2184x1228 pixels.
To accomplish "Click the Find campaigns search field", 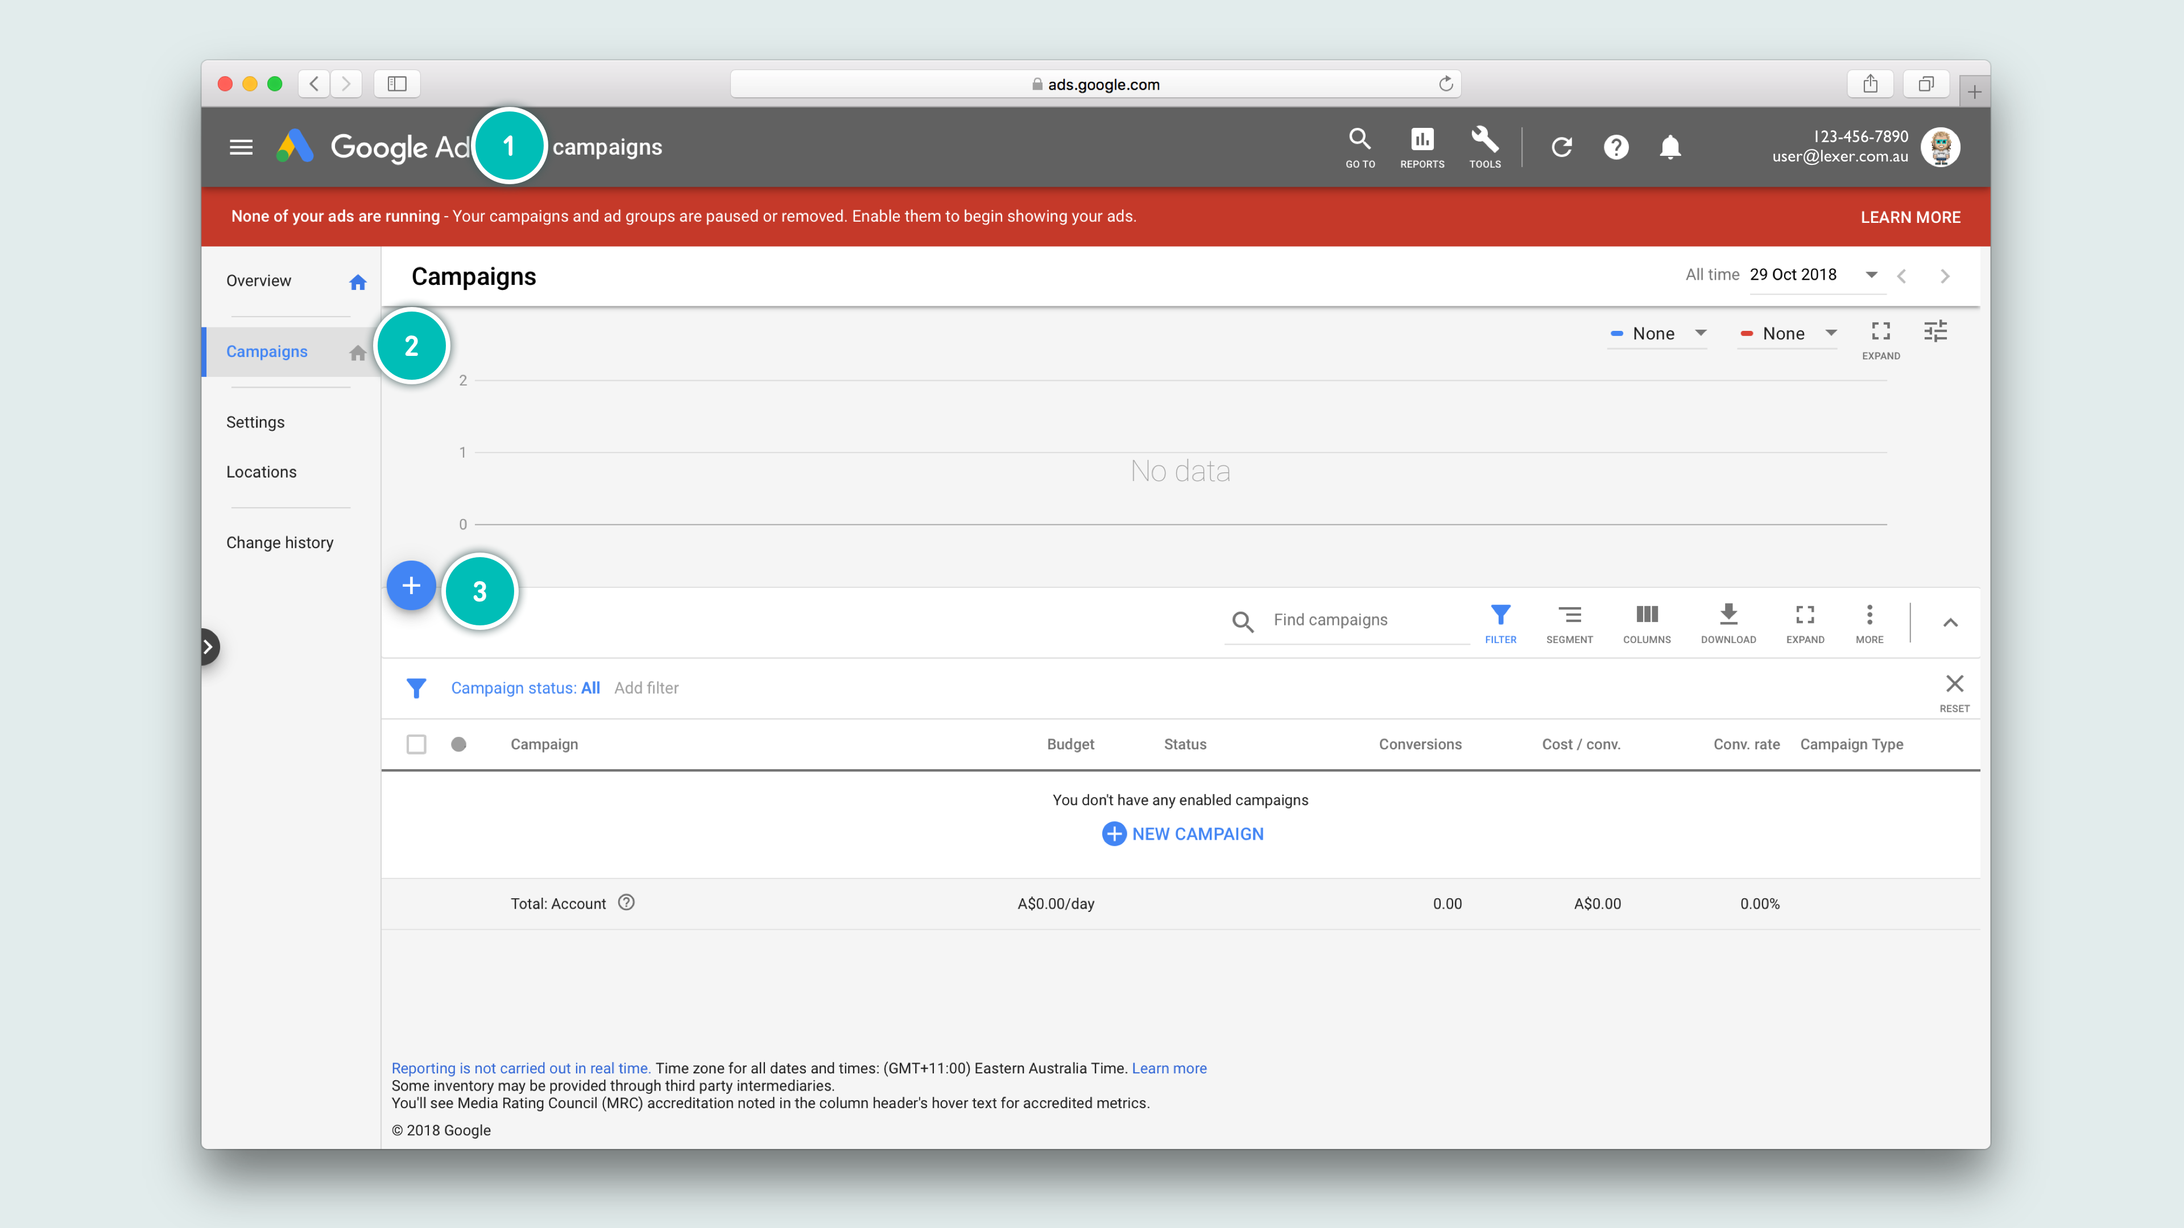I will tap(1365, 620).
